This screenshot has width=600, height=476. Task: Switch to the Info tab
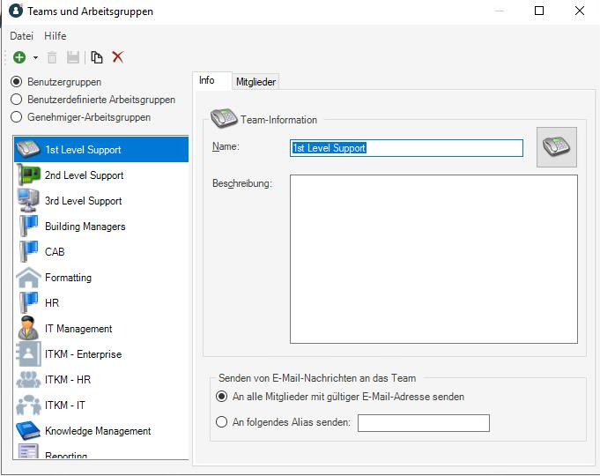[212, 80]
